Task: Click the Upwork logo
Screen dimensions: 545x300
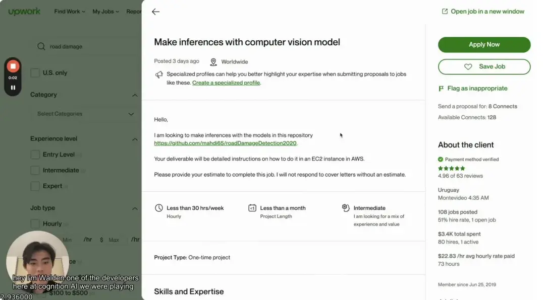Action: pyautogui.click(x=24, y=12)
